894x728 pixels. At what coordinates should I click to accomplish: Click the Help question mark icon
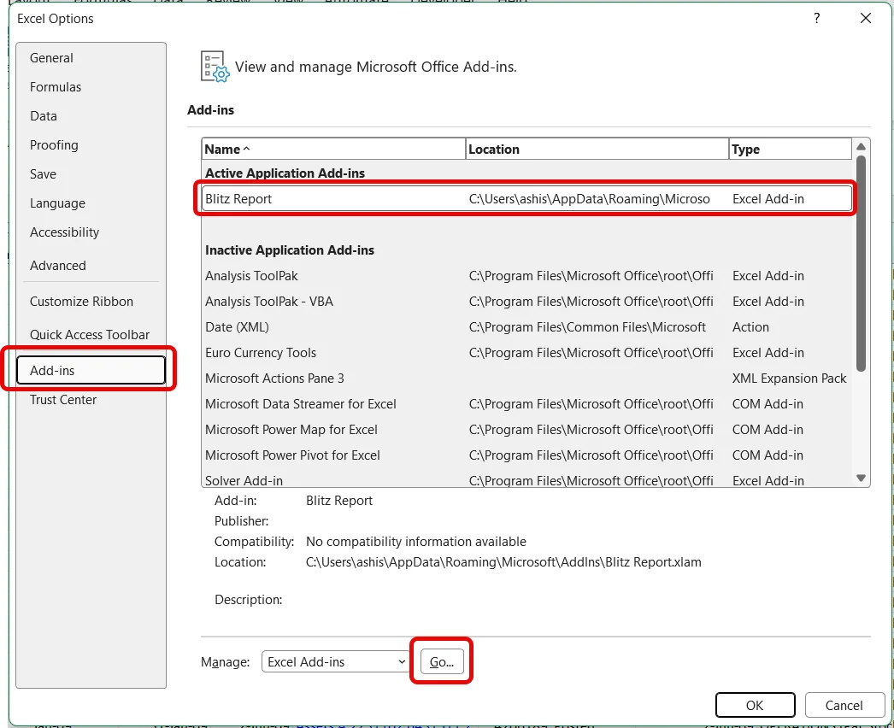pos(817,18)
